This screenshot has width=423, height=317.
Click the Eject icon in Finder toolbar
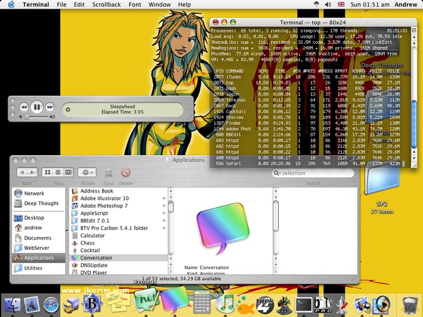108,173
